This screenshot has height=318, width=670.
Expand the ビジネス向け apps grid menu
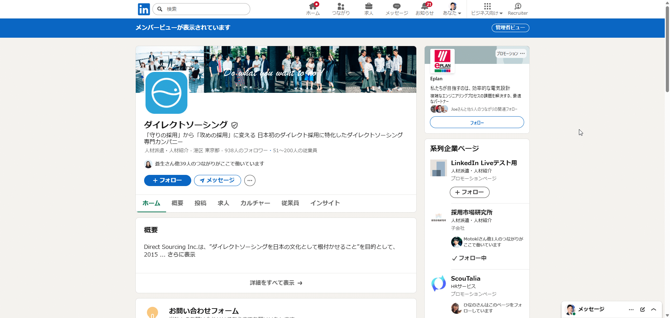(x=487, y=9)
